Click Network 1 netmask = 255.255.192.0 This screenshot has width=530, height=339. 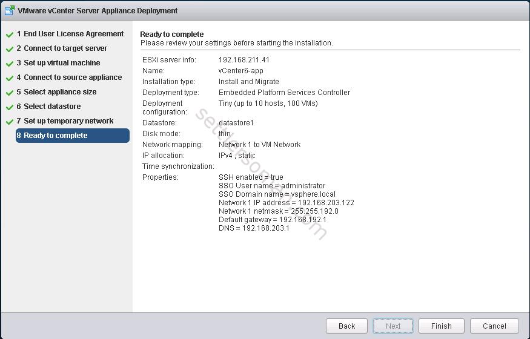click(279, 211)
